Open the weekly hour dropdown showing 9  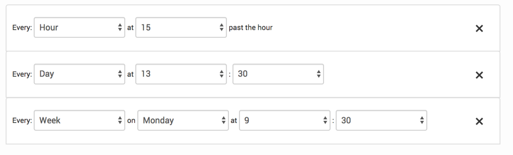(x=285, y=121)
